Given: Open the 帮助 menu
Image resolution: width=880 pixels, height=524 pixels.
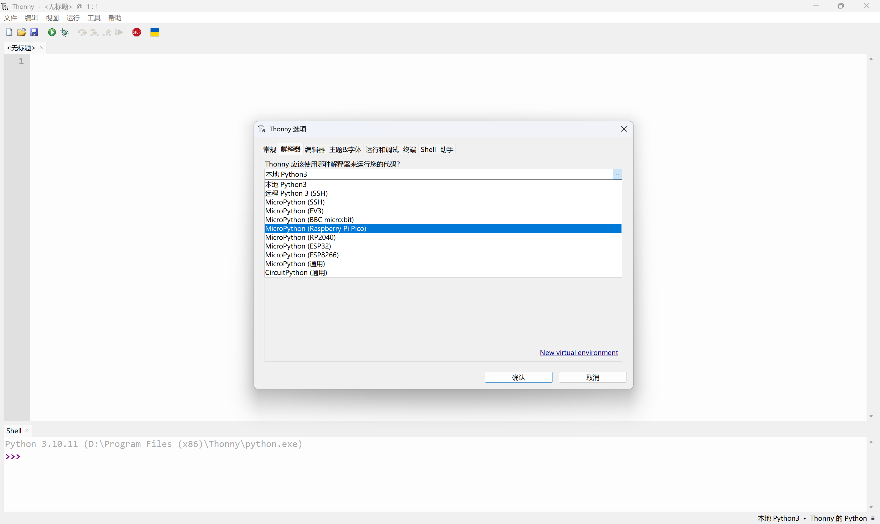Looking at the screenshot, I should [115, 18].
